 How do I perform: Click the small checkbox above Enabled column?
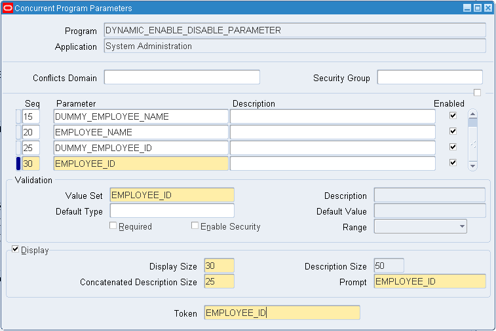click(478, 92)
